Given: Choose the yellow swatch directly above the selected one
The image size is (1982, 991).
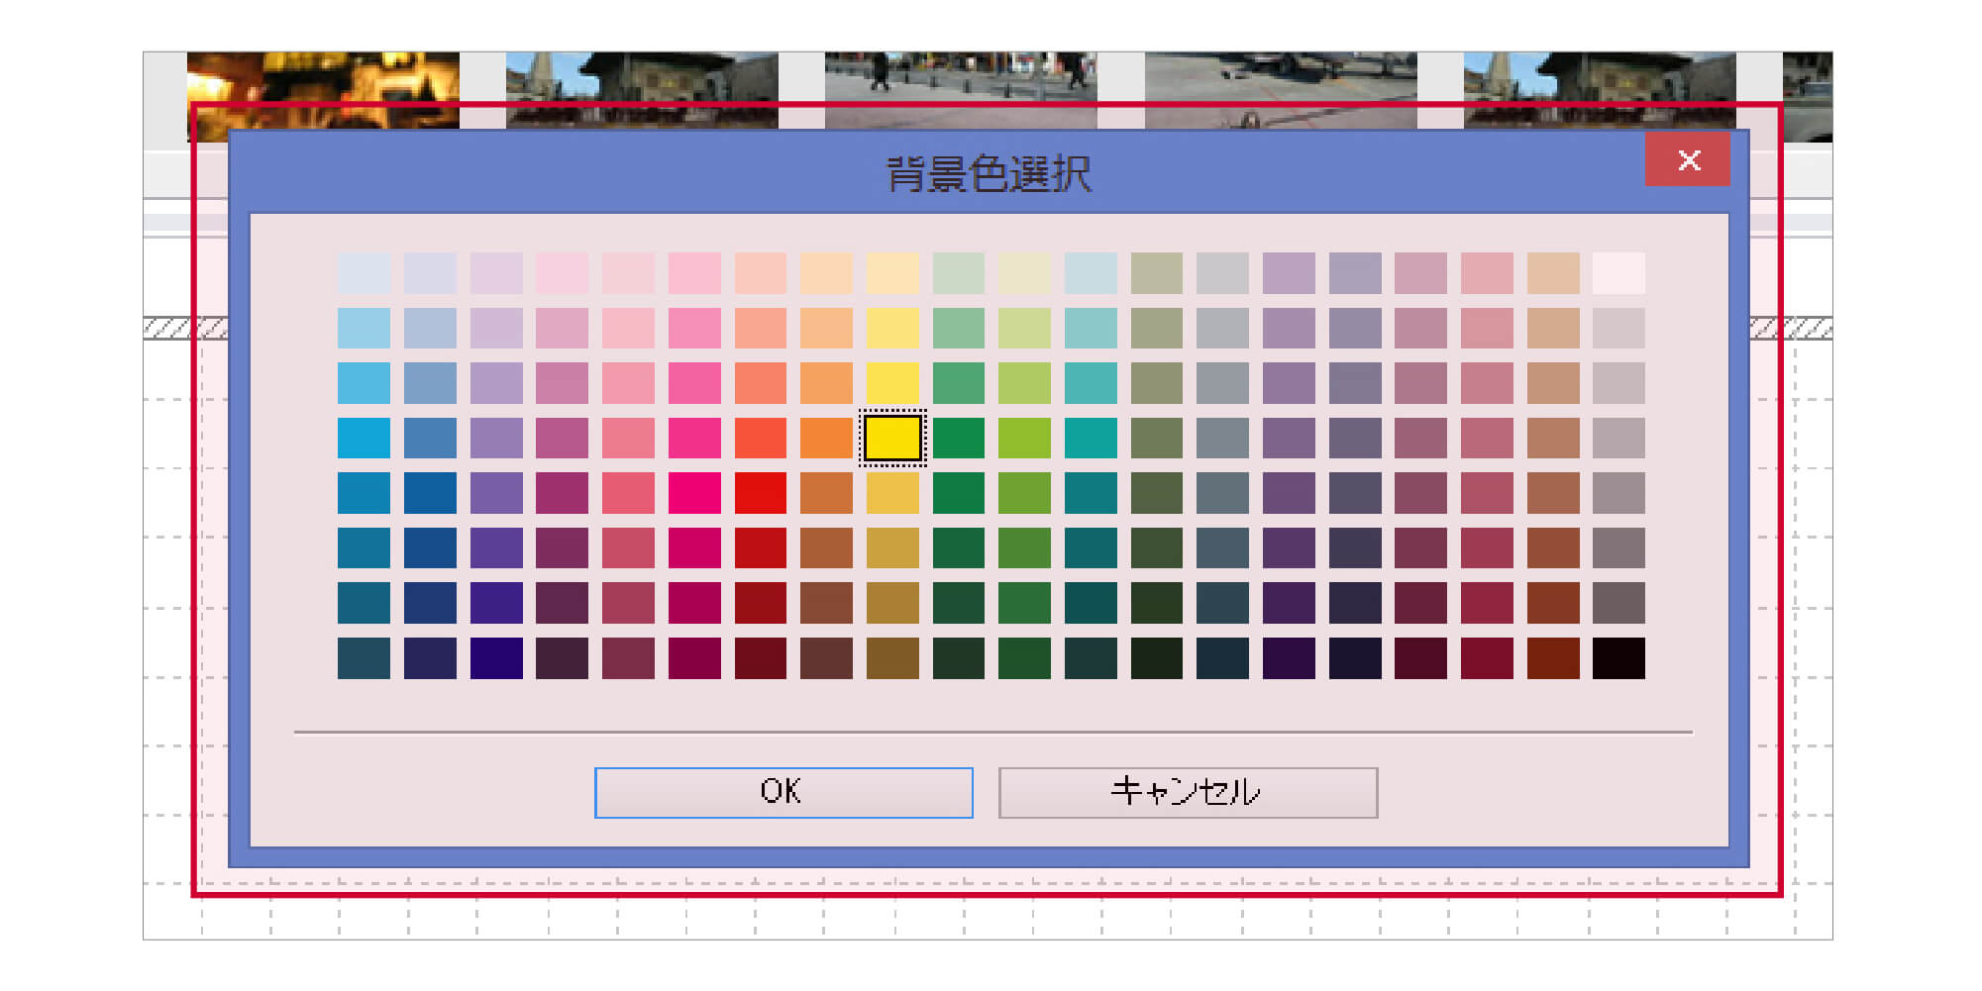Looking at the screenshot, I should click(892, 383).
